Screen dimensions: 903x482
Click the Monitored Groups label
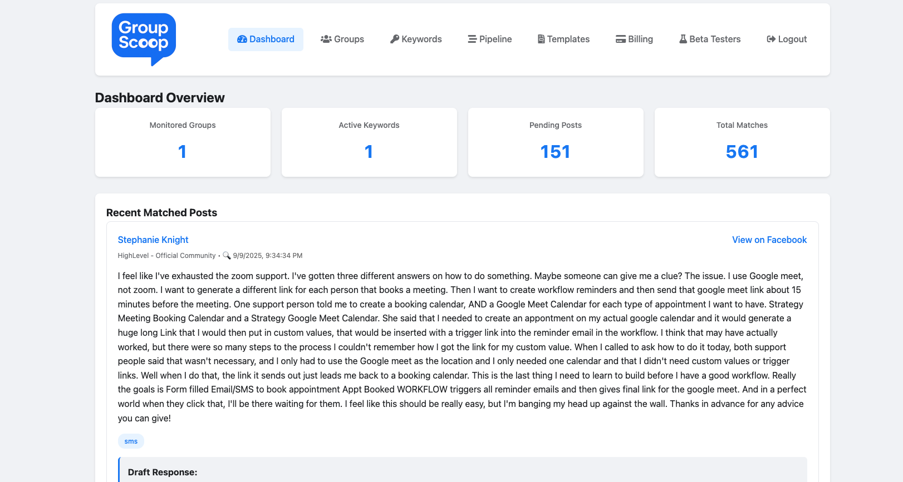(x=183, y=125)
